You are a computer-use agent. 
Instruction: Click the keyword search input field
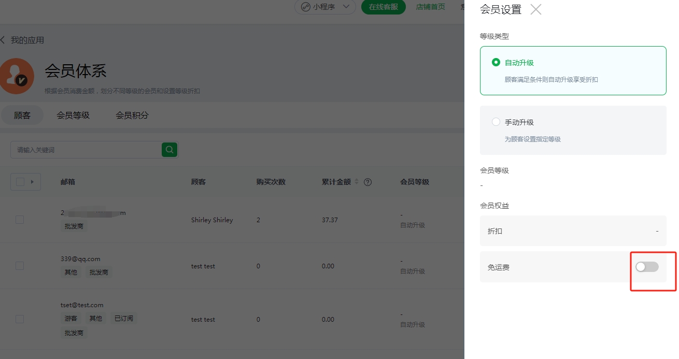[86, 150]
